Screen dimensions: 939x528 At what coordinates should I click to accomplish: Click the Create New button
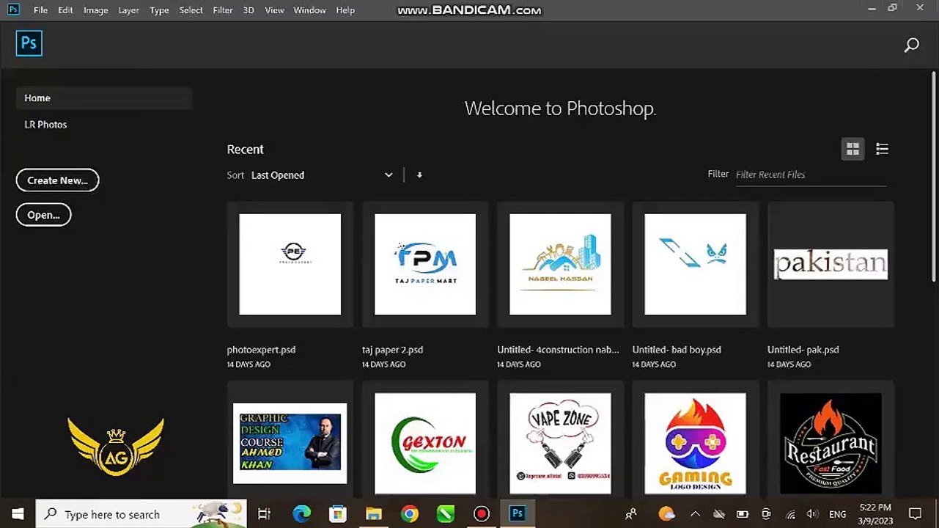(57, 180)
